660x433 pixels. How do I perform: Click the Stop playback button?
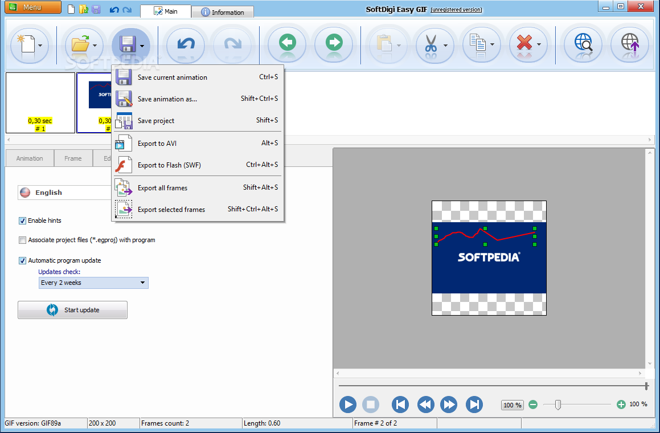pos(371,405)
